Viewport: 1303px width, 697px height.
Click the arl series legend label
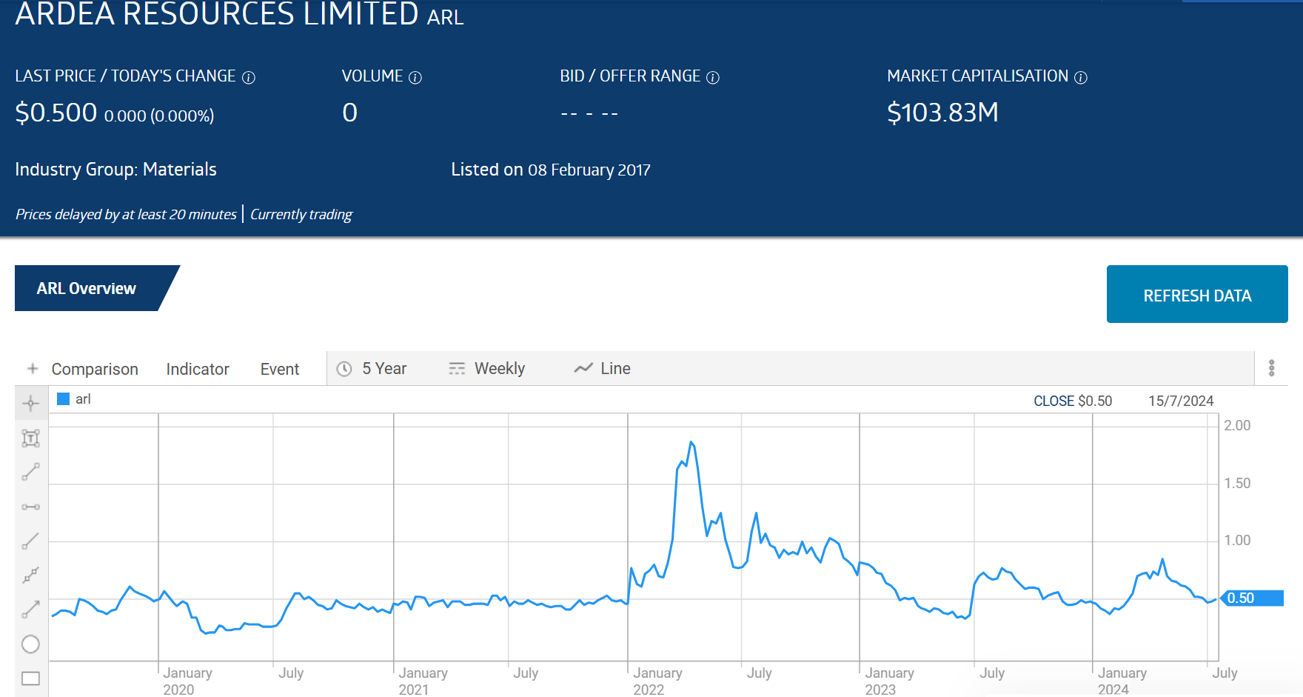pos(83,399)
